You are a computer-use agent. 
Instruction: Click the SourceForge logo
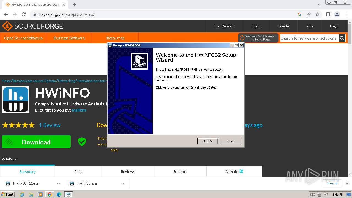(x=32, y=26)
